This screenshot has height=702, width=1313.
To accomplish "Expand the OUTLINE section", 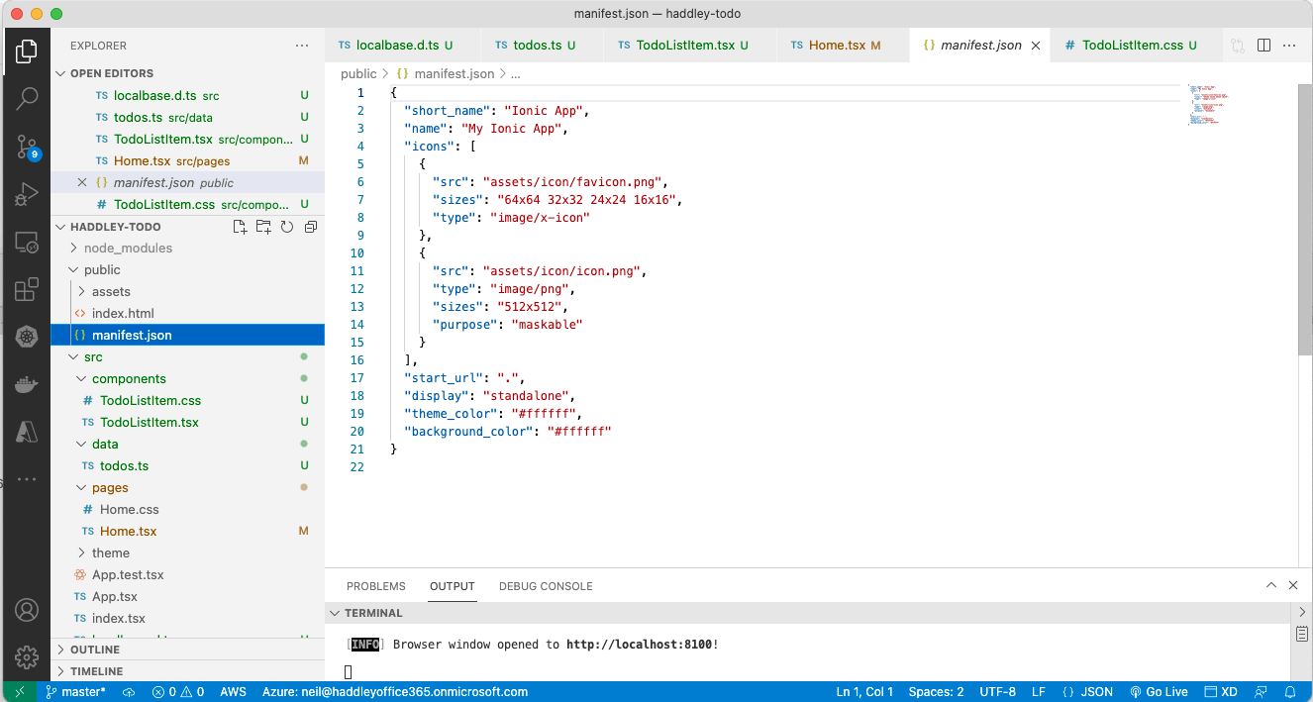I will pos(95,650).
